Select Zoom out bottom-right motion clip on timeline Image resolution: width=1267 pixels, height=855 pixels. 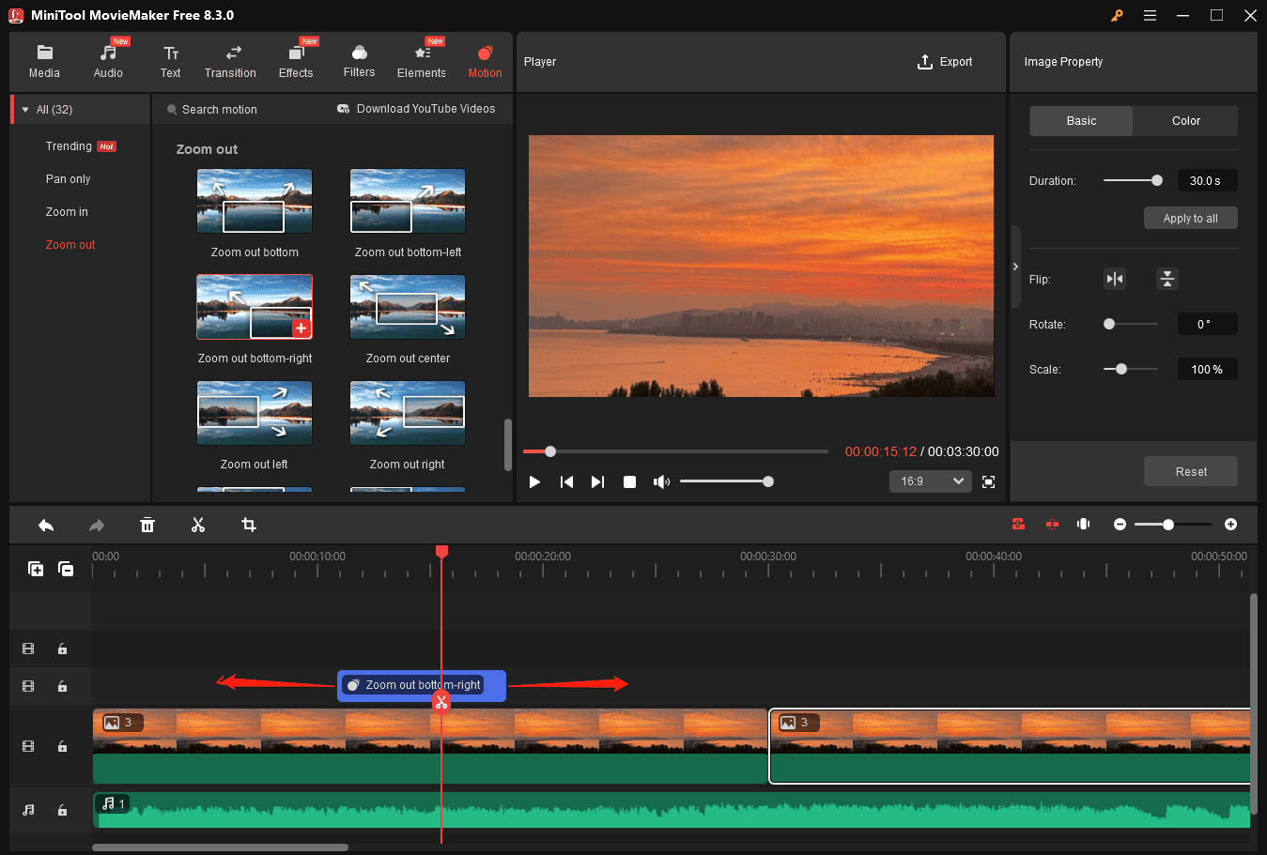(422, 685)
